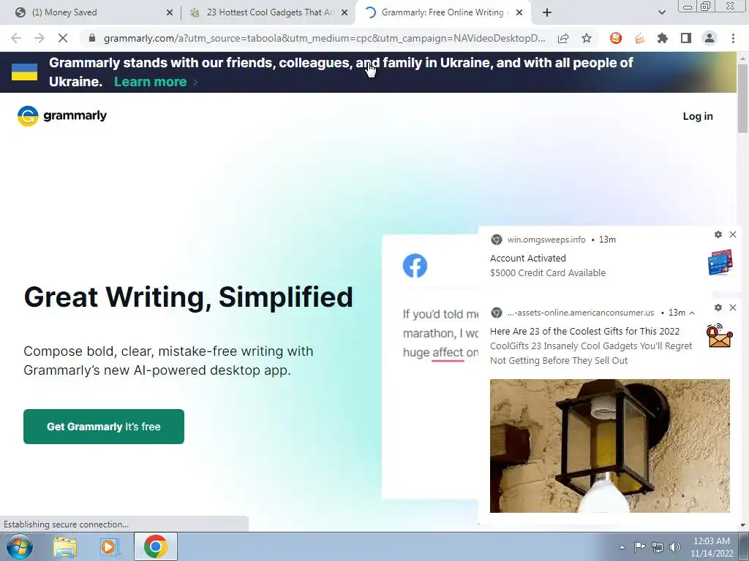Viewport: 749px width, 561px height.
Task: Close the Grammarly tab
Action: [520, 13]
